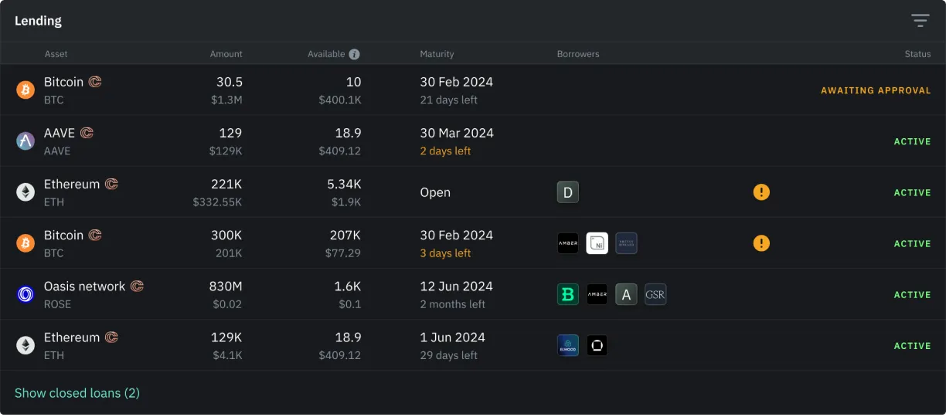Click the AWAITING APPROVAL status label
Viewport: 946px width, 417px height.
(x=876, y=90)
